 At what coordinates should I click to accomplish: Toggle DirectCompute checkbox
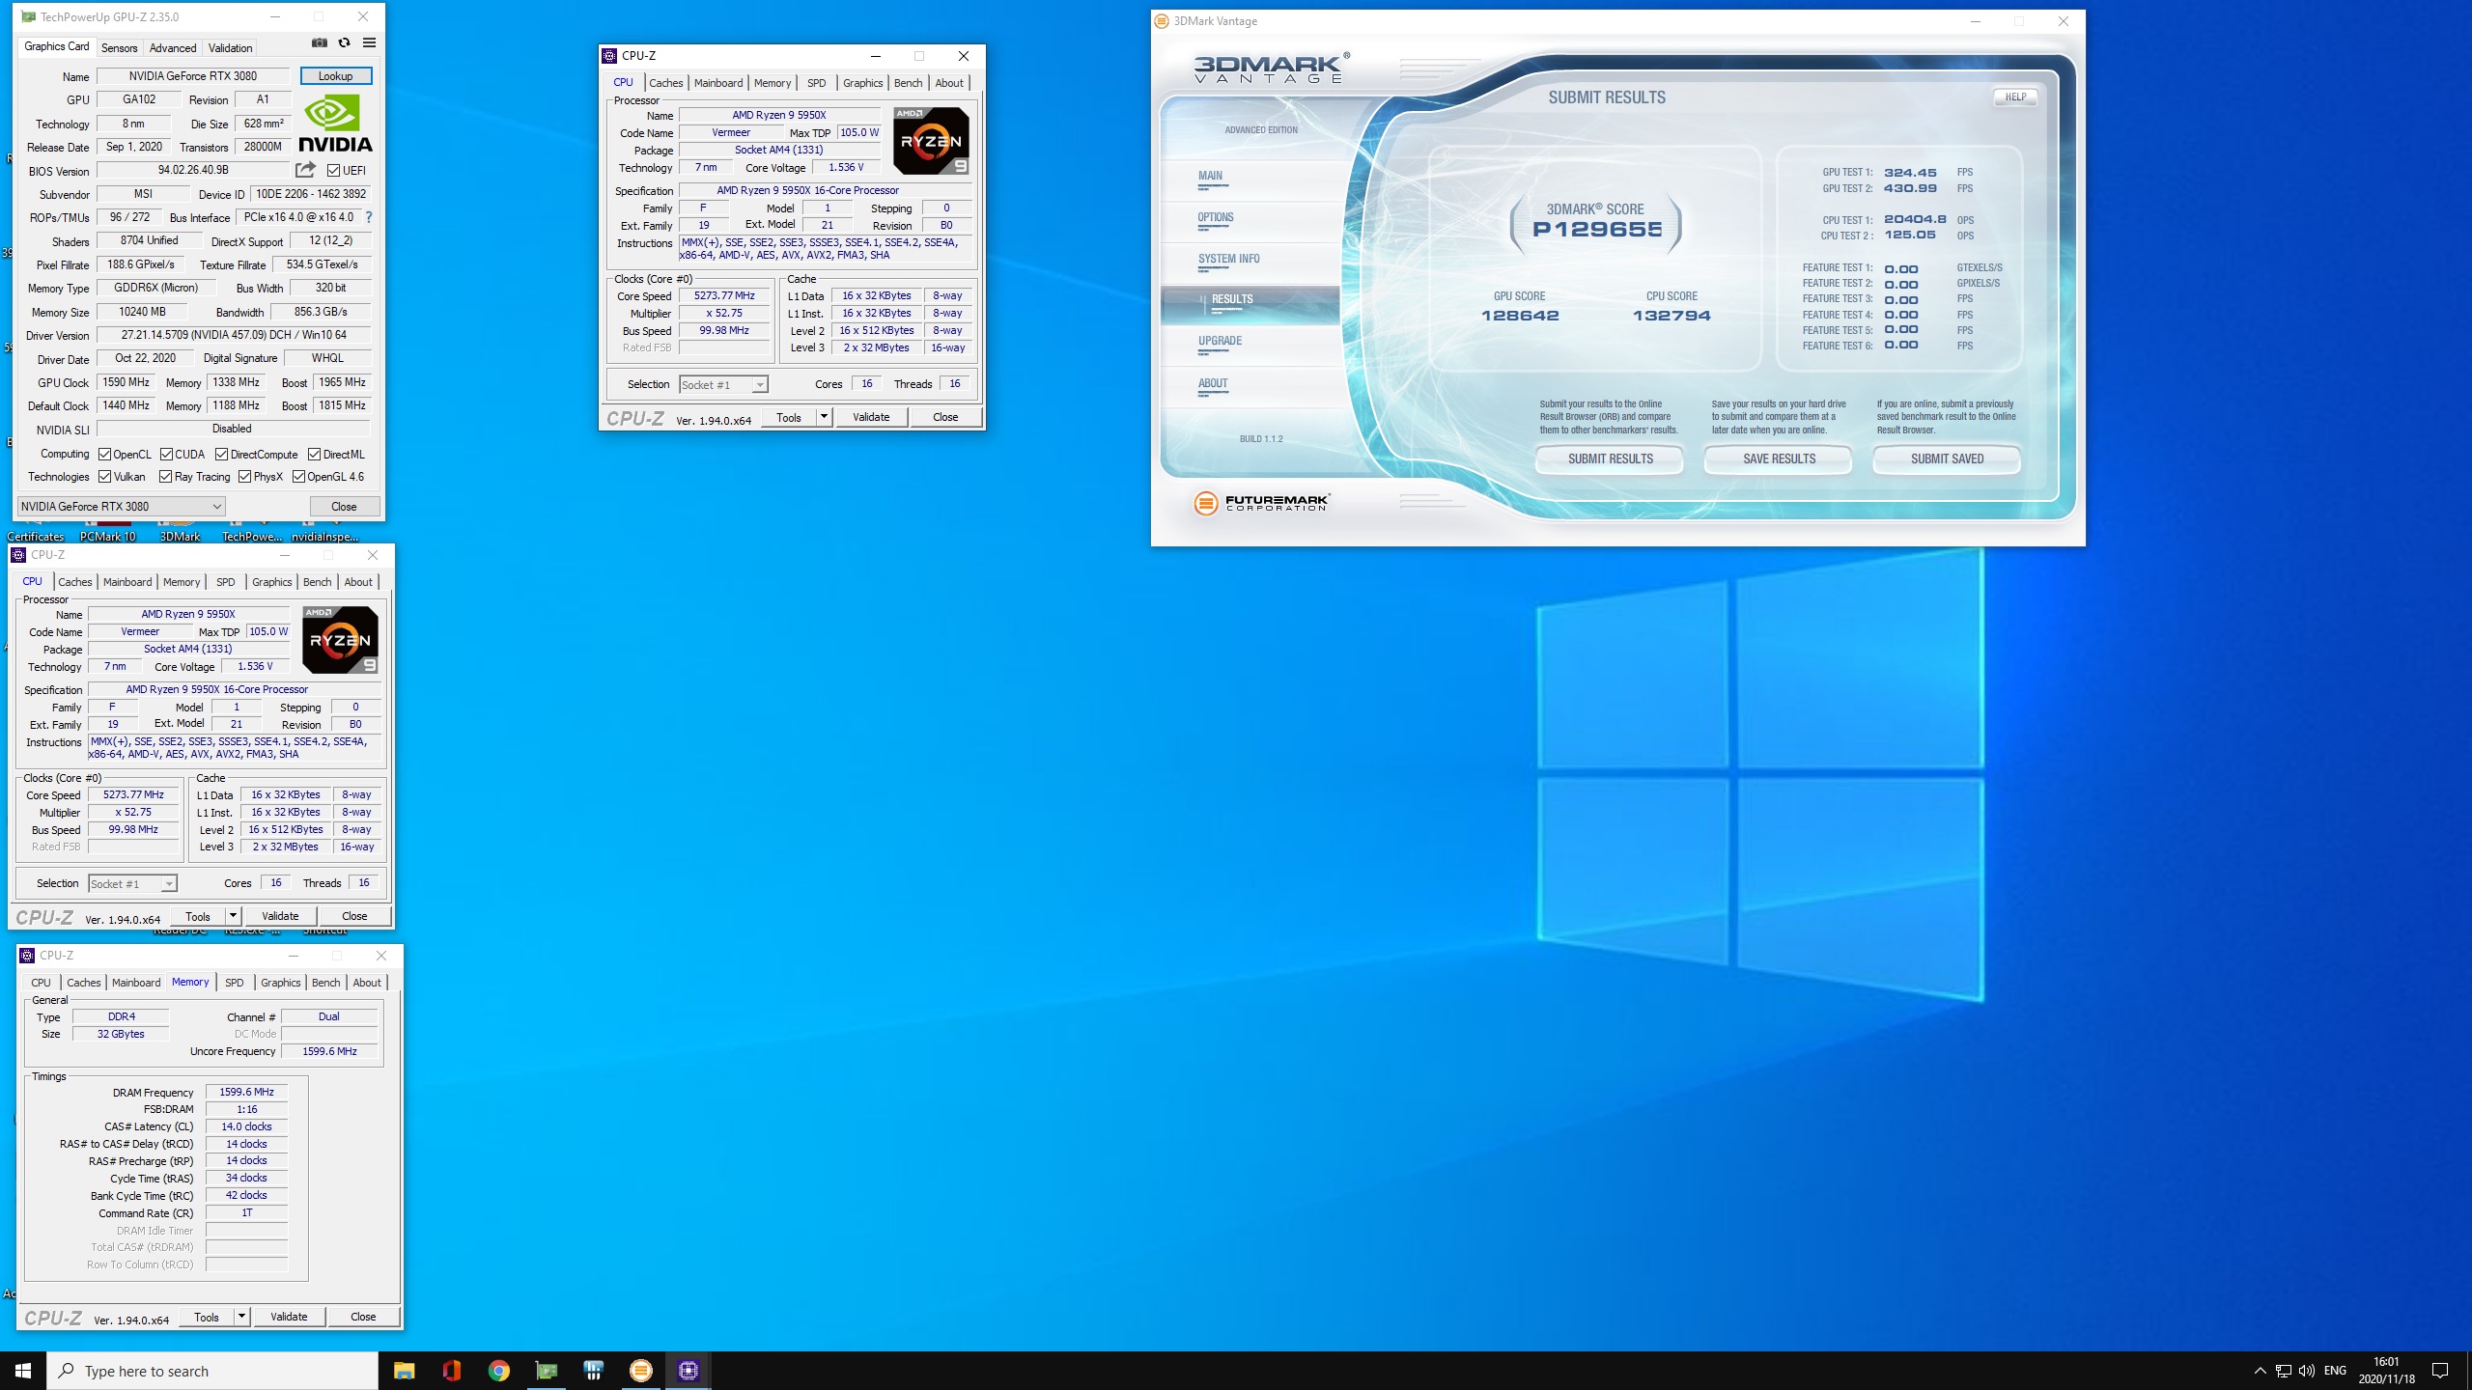click(x=221, y=455)
